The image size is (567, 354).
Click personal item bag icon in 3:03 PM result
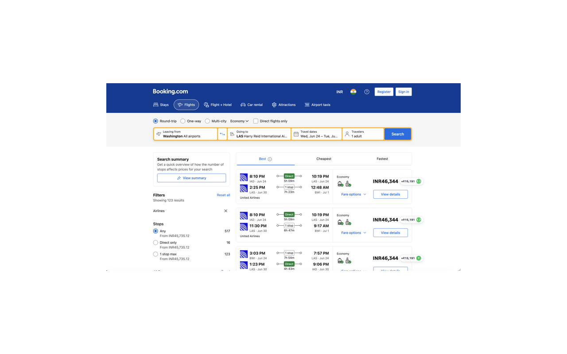pyautogui.click(x=340, y=261)
